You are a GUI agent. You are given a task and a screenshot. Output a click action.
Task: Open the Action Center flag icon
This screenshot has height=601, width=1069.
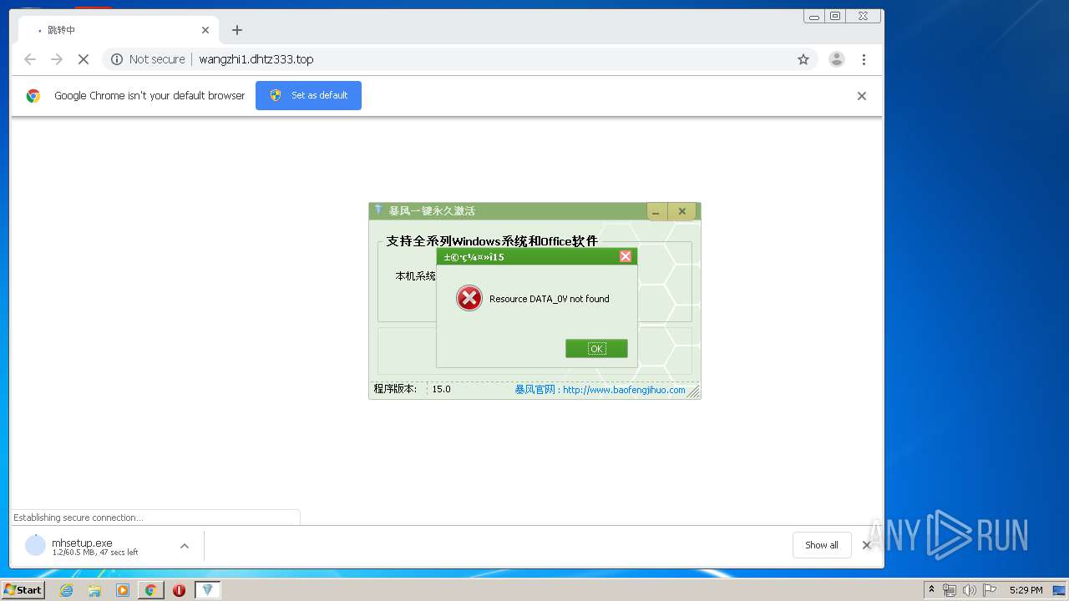point(989,590)
